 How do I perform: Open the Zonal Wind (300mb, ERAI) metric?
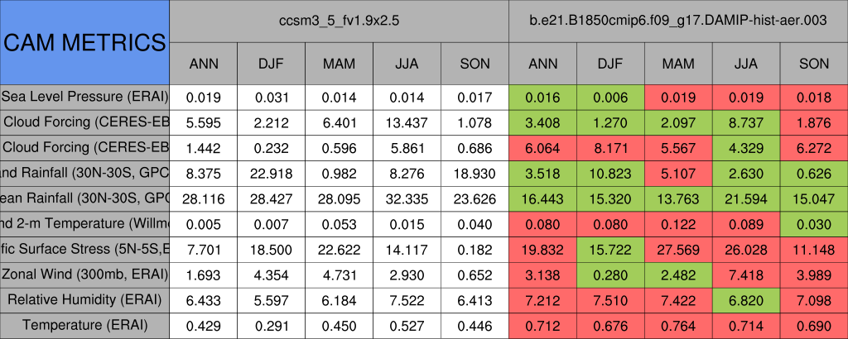(x=84, y=274)
